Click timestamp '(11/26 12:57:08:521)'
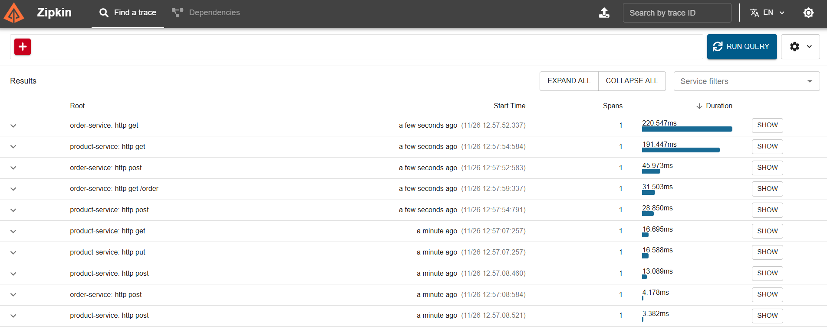827x329 pixels. coord(493,316)
